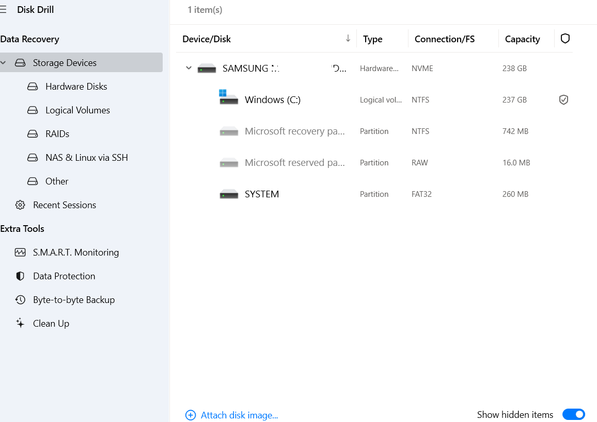Open the Hardware Disks category
Screen dimensions: 597x422
click(x=76, y=87)
